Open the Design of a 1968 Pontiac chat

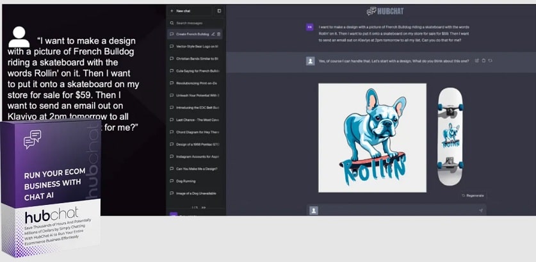coord(195,144)
